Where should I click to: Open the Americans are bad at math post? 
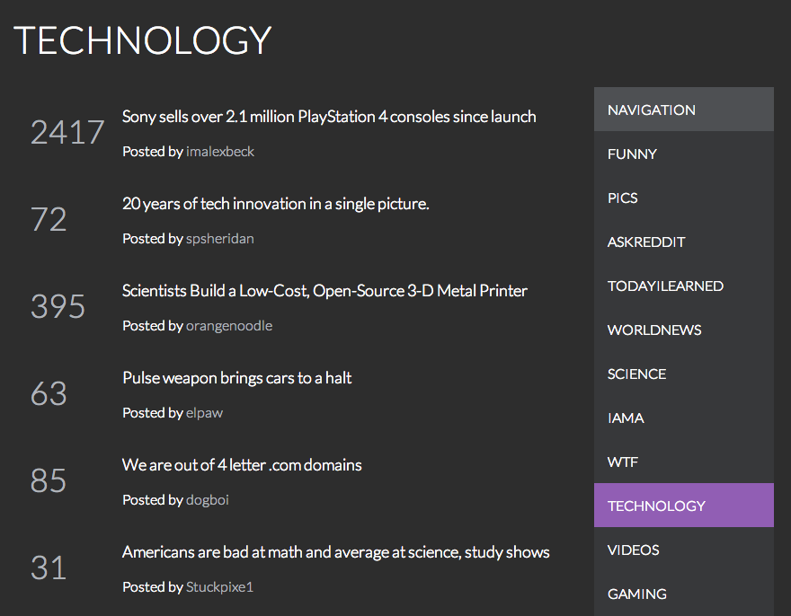[335, 552]
